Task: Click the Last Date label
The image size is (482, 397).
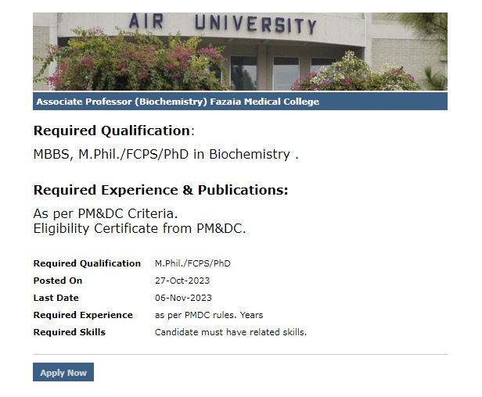Action: (56, 298)
